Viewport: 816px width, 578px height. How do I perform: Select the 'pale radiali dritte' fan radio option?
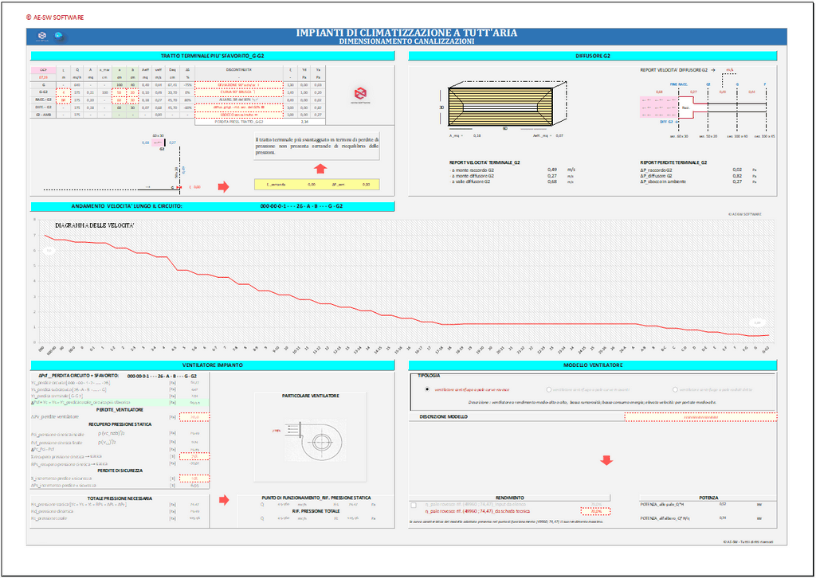tap(676, 389)
